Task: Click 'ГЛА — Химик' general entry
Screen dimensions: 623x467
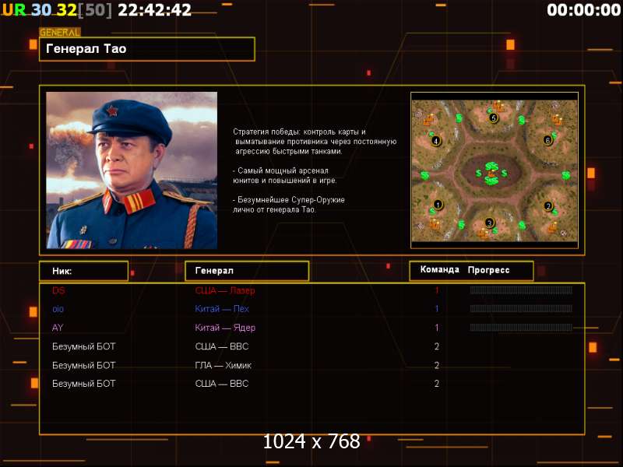Action: tap(224, 365)
